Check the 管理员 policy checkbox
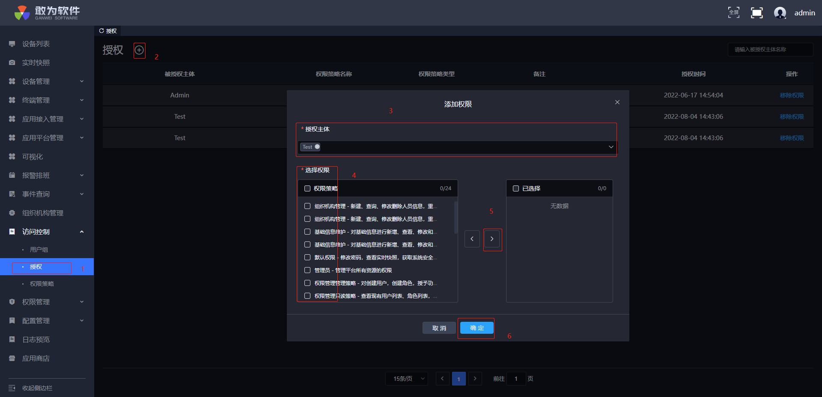Screen dimensions: 822x397 pos(307,270)
